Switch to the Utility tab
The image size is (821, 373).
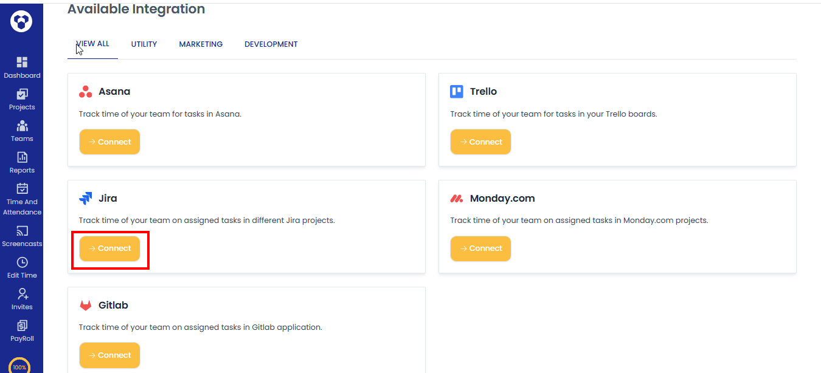pos(144,44)
